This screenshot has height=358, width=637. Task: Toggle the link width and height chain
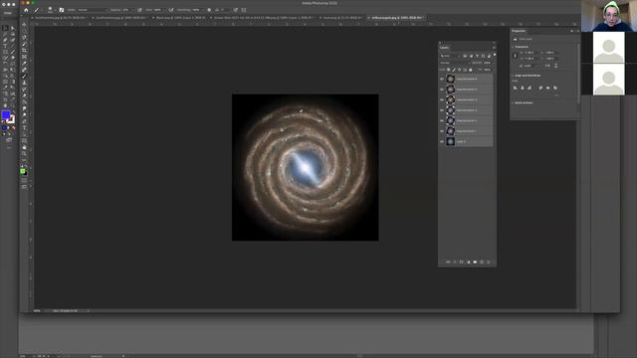point(516,56)
